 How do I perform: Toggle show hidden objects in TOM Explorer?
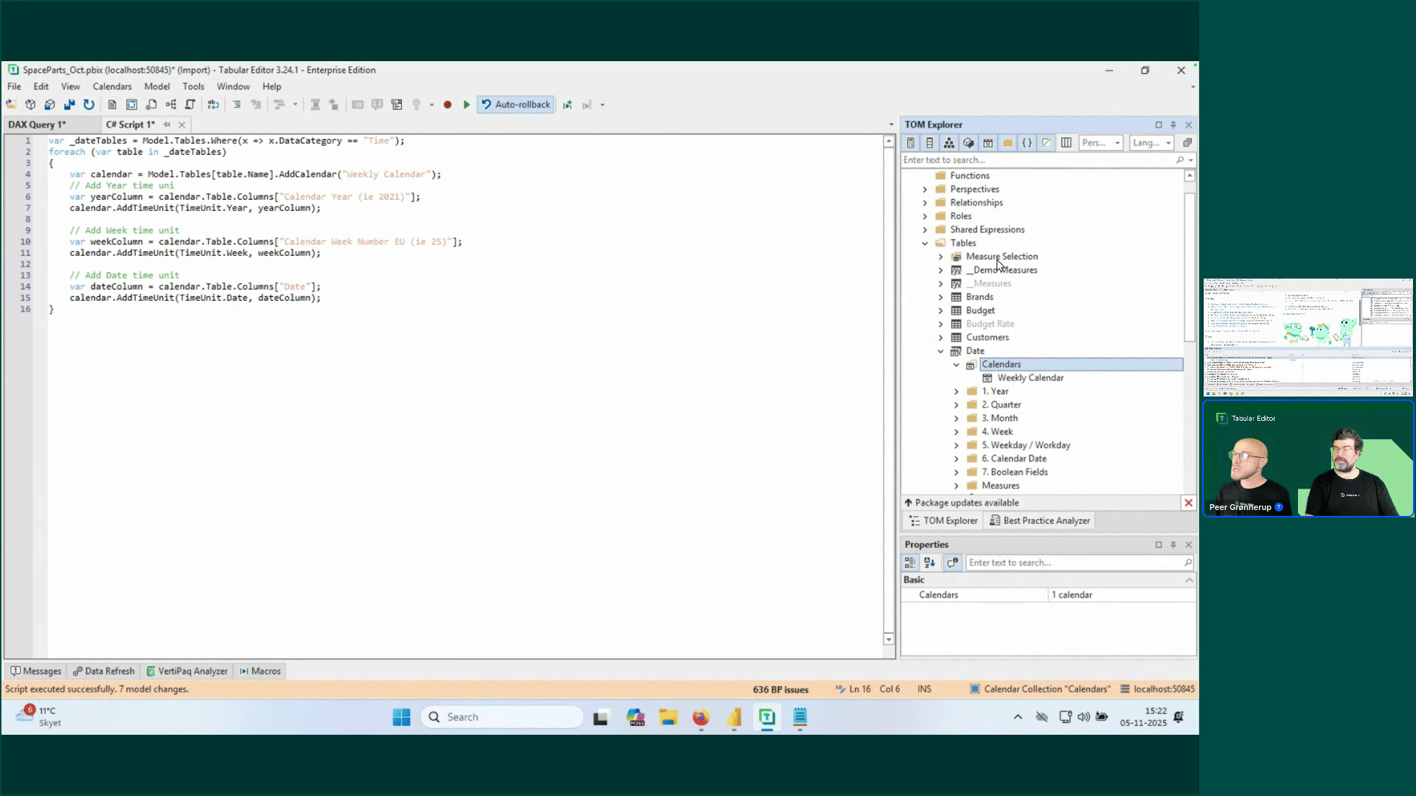(x=1047, y=143)
